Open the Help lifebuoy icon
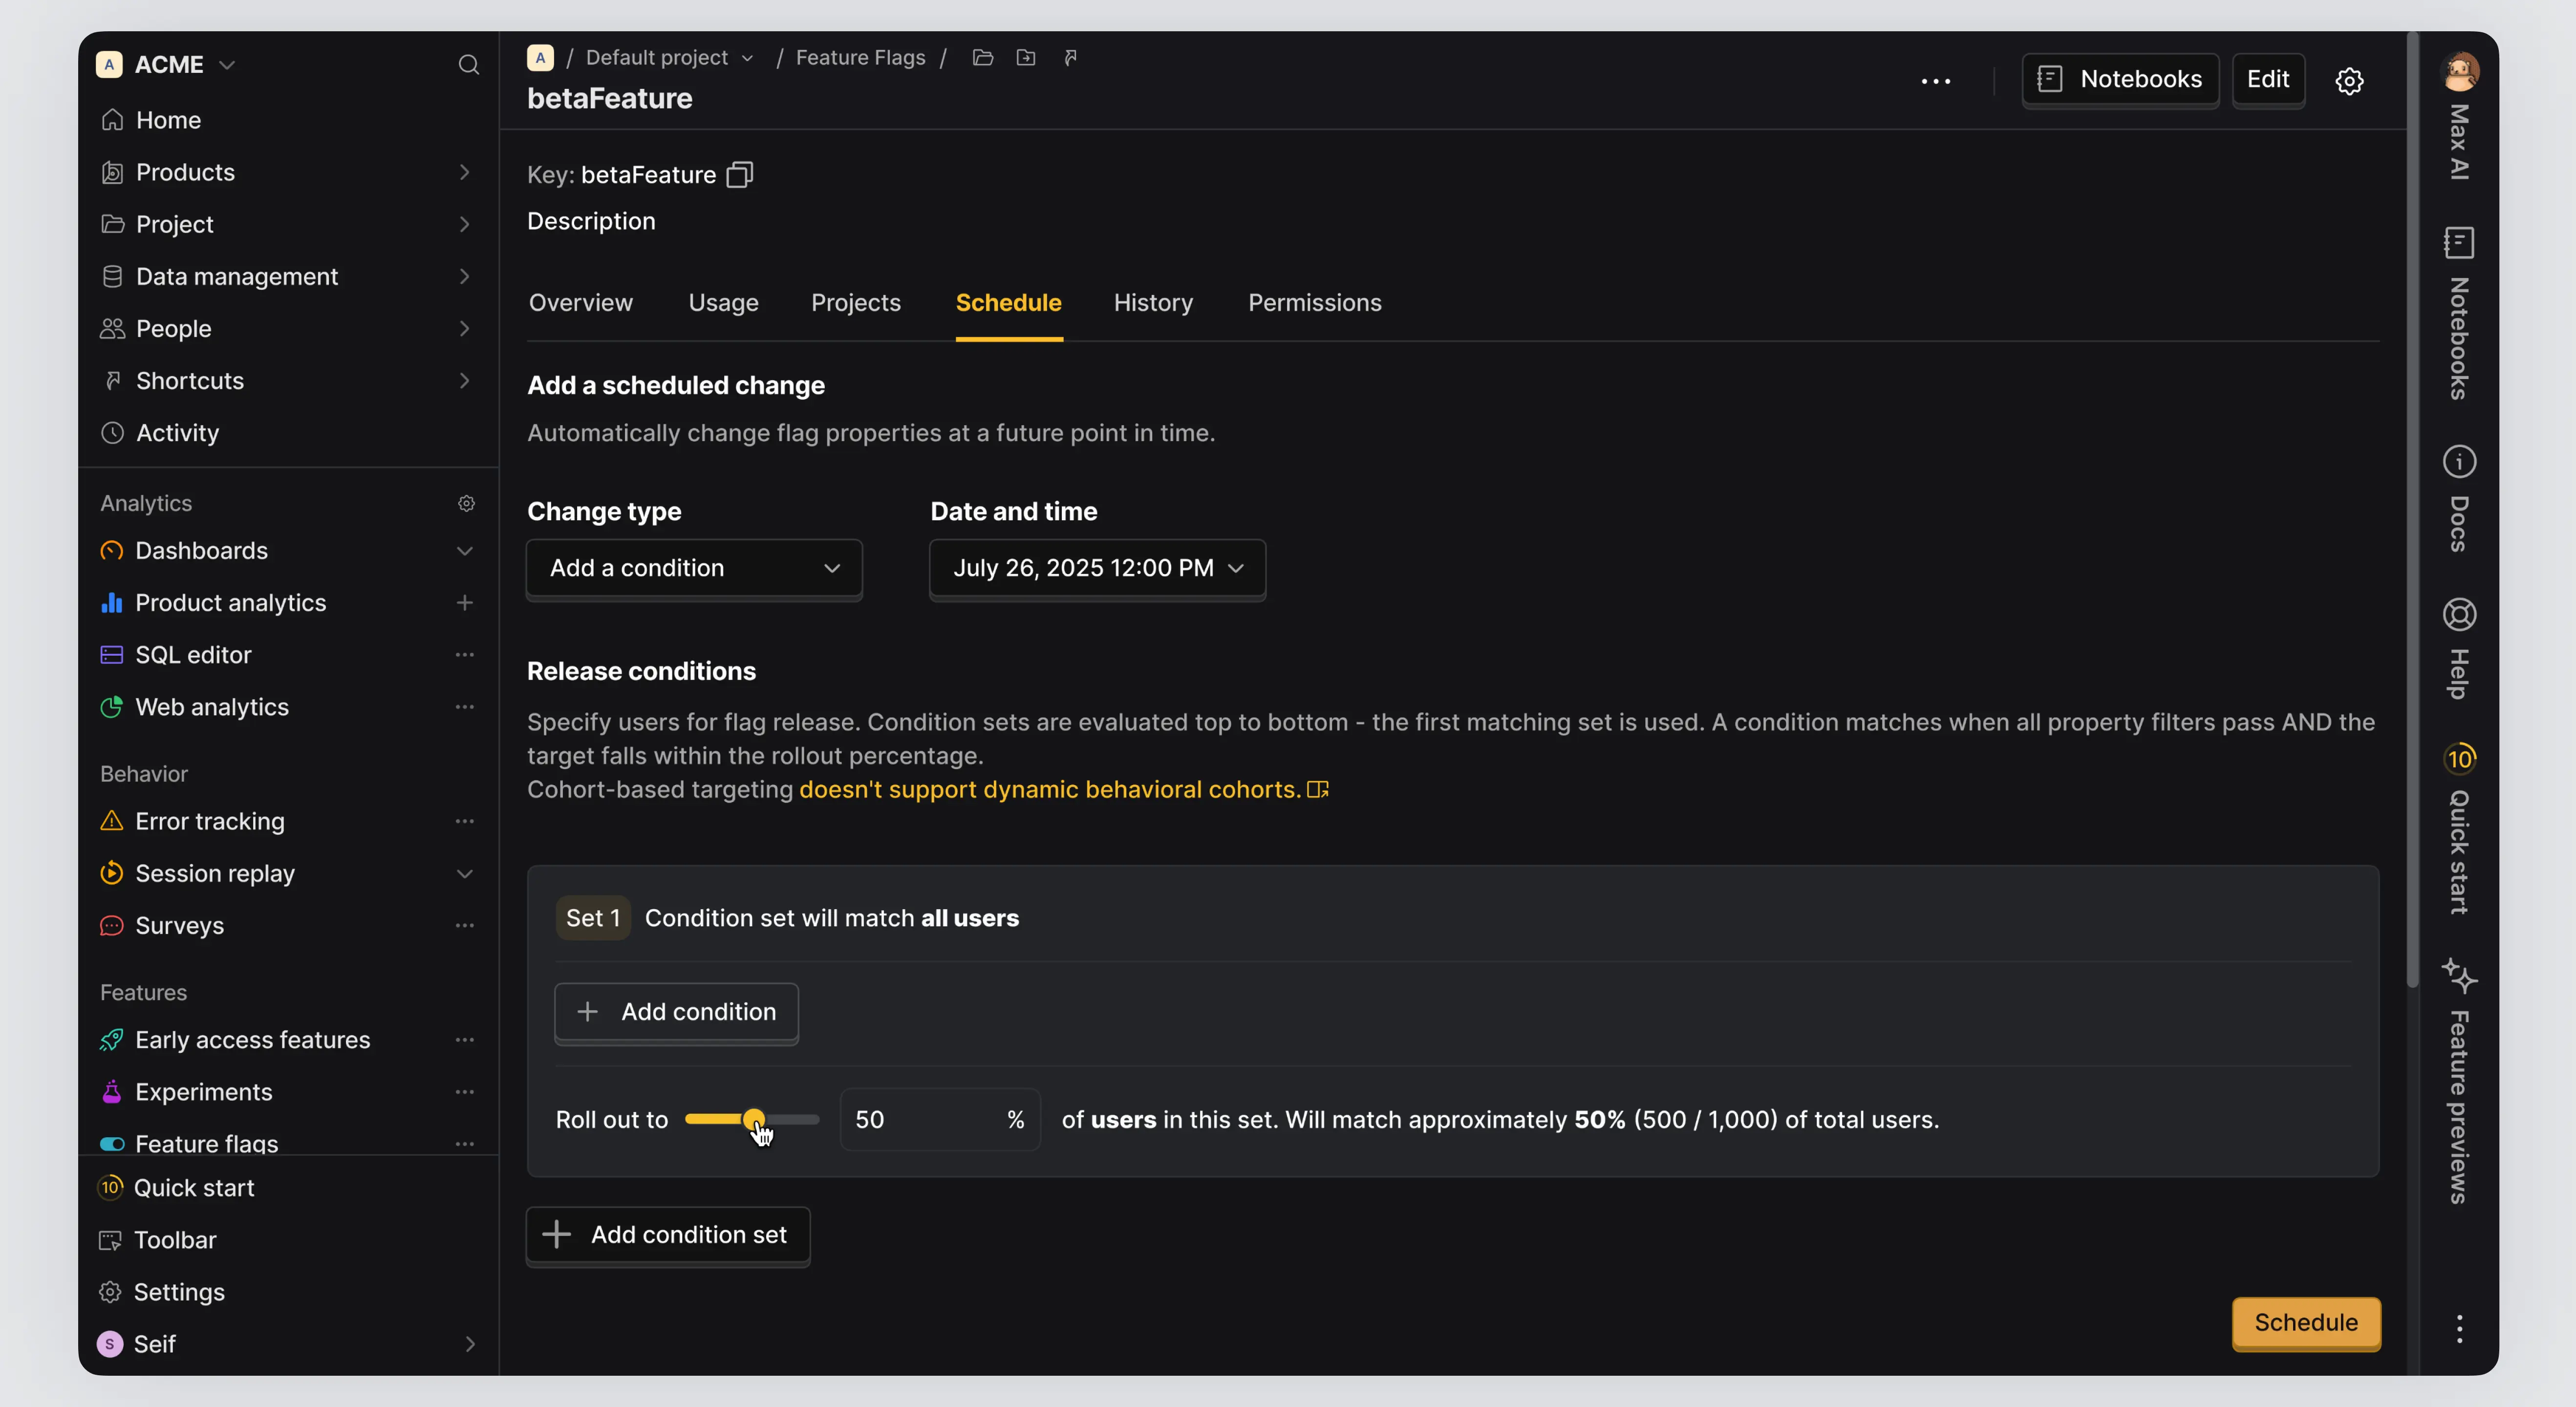 click(2459, 615)
